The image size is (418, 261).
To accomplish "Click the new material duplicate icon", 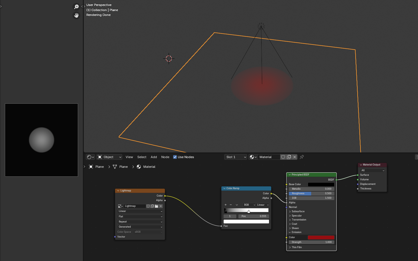I will tap(289, 157).
